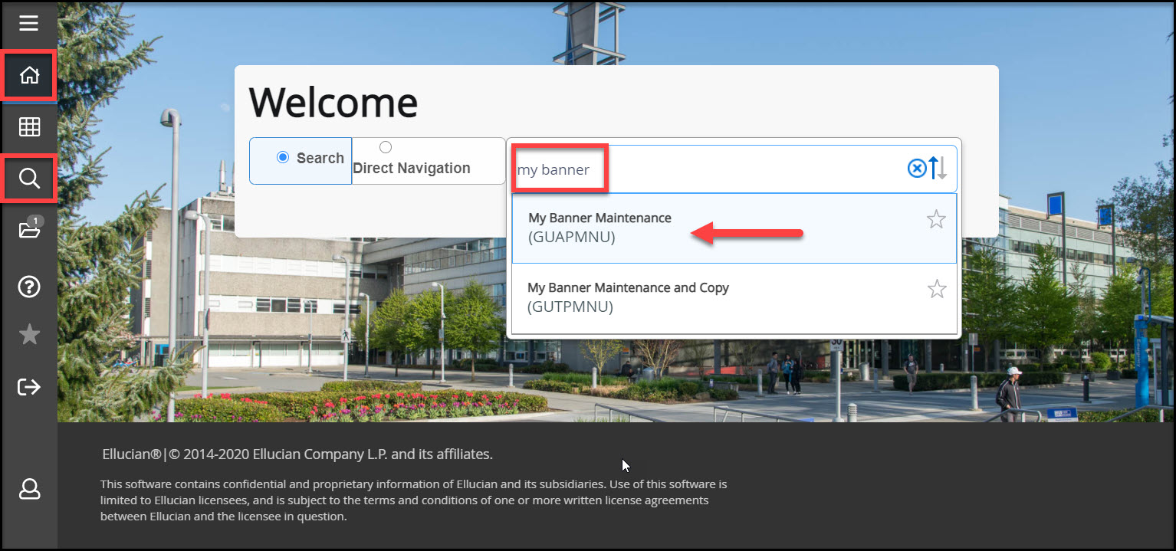
Task: Click the Ellucian copyright 2014-2020 line
Action: tap(297, 454)
